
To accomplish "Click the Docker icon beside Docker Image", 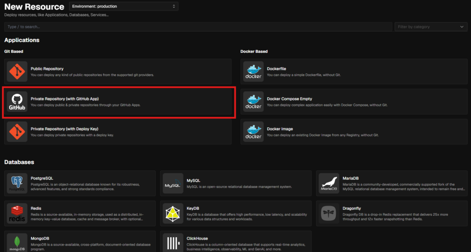I will pyautogui.click(x=253, y=131).
